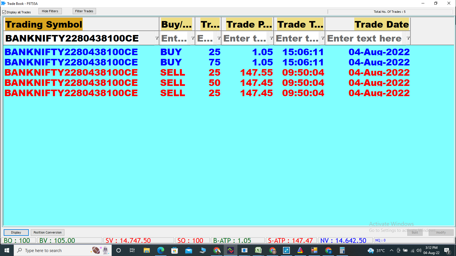Click the SO : 100 status value
Viewport: 456px width, 256px height.
192,240
